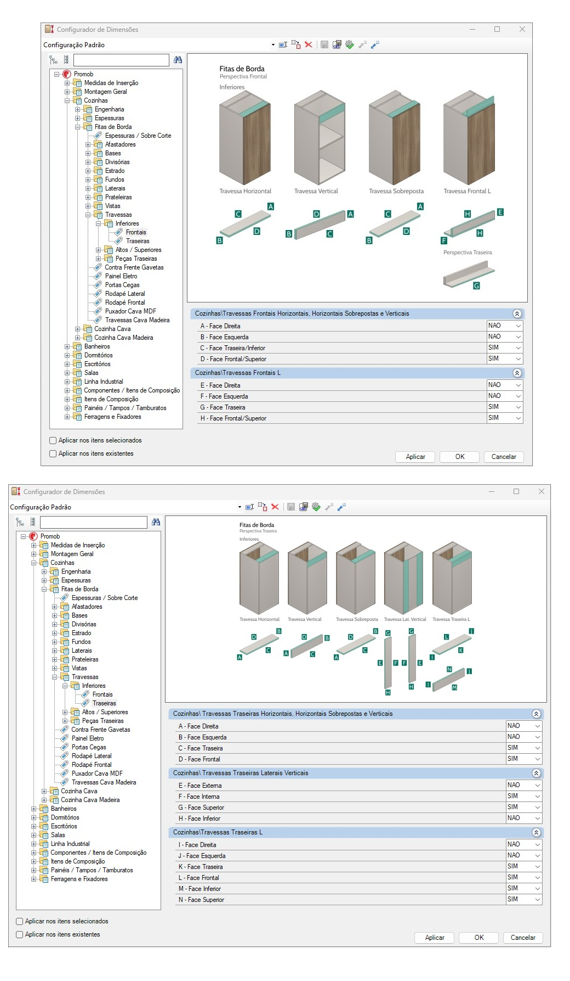
Task: Select 'Rodapé Lateral' in bottom window tree
Action: [x=92, y=756]
